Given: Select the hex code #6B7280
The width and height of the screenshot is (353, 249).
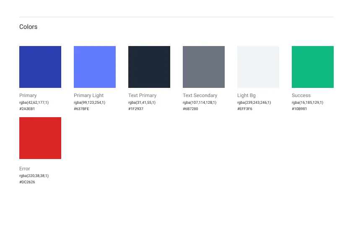Looking at the screenshot, I should (190, 109).
